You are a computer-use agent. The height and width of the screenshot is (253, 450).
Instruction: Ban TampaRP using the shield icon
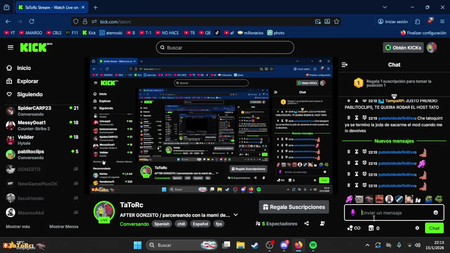pos(365,101)
